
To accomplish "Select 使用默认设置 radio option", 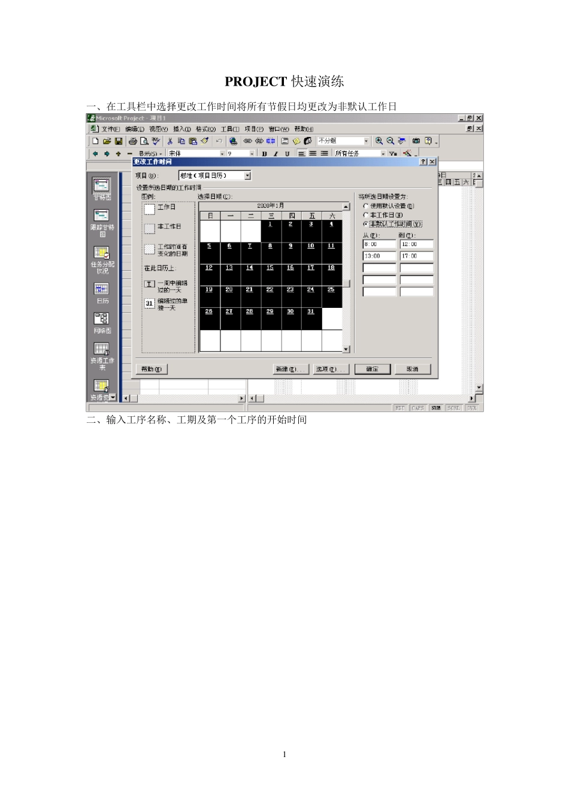I will (389, 206).
